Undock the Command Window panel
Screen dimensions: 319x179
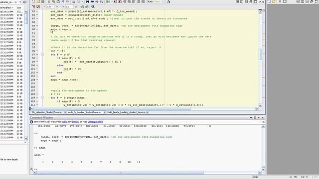click(259, 117)
